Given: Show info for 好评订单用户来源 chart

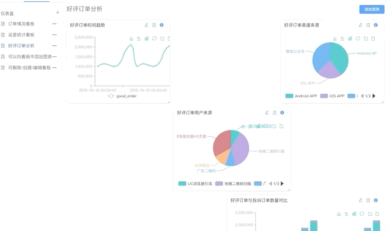Looking at the screenshot, I should point(282,113).
